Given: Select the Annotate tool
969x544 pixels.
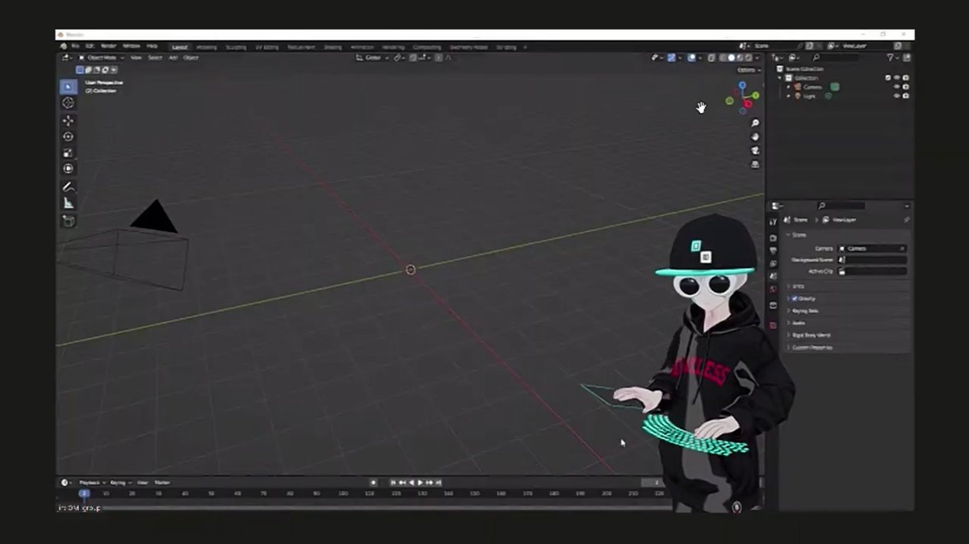Looking at the screenshot, I should (x=69, y=186).
